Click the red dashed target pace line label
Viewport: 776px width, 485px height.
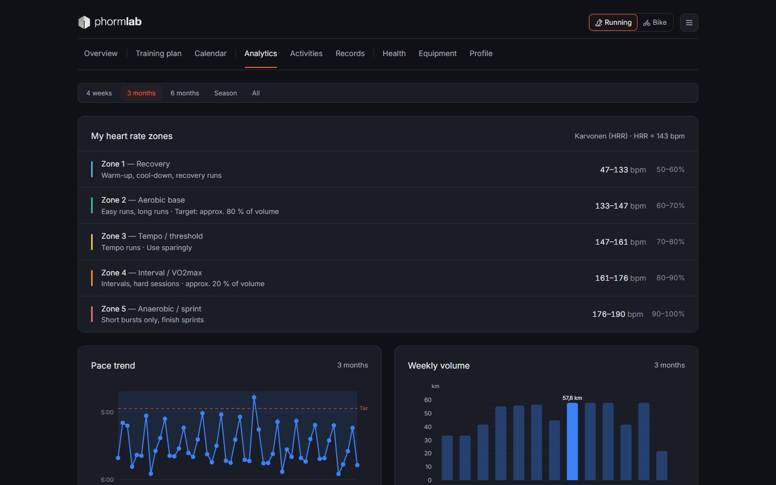[364, 408]
